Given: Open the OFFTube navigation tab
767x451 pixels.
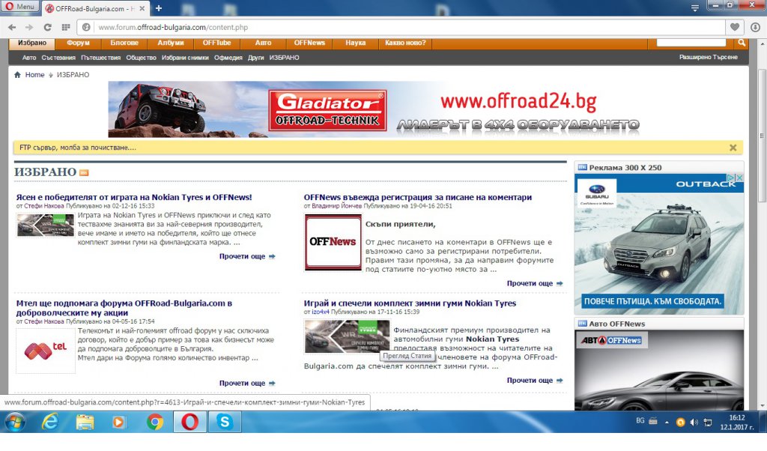Looking at the screenshot, I should [216, 43].
